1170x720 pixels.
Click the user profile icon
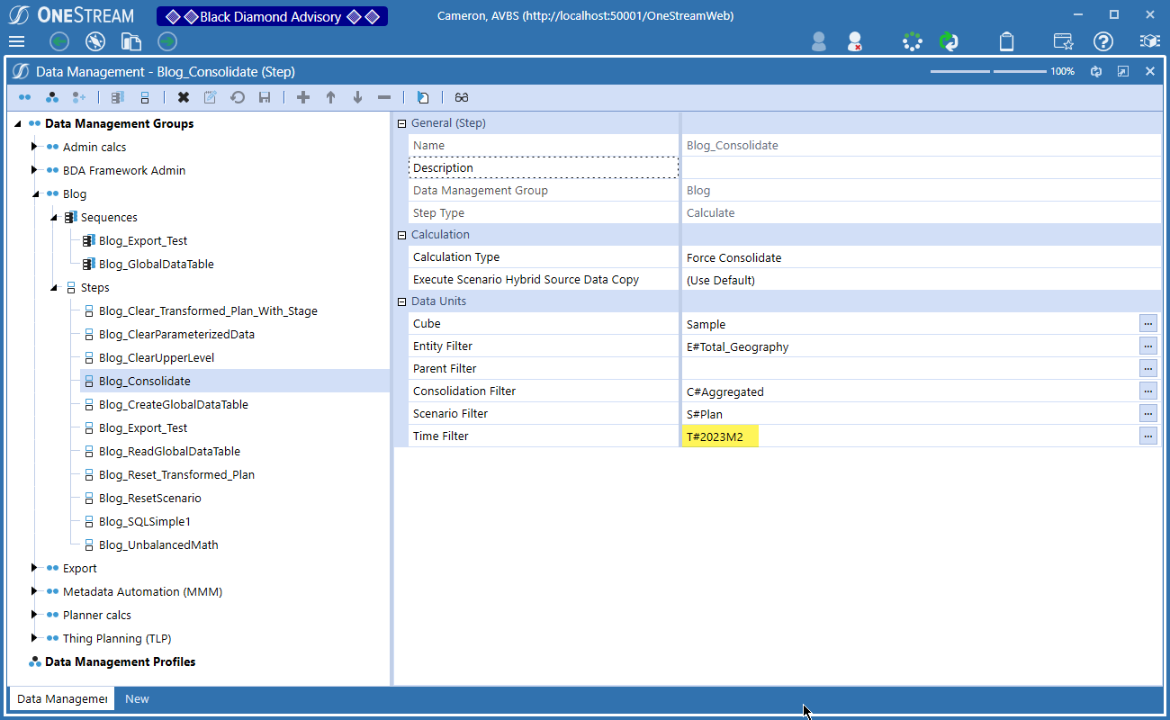click(x=819, y=41)
